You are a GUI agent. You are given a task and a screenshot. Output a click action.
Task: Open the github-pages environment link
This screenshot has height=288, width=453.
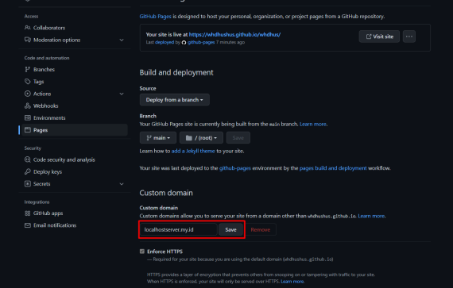pyautogui.click(x=235, y=168)
